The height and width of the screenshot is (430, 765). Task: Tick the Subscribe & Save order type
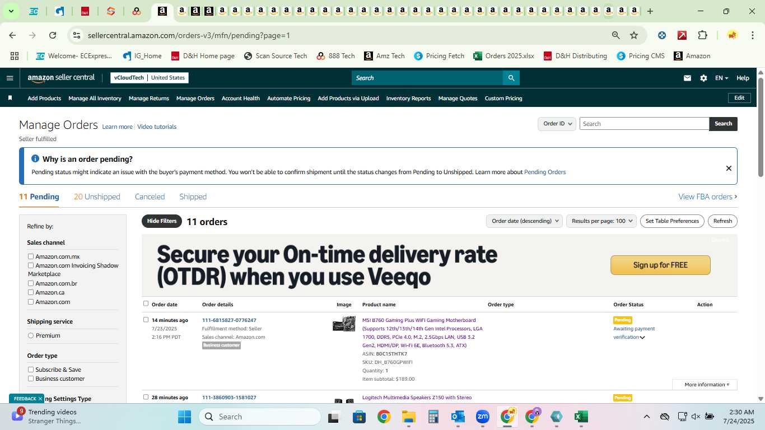(31, 370)
